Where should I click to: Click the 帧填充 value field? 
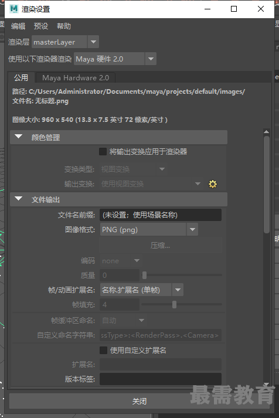click(x=120, y=304)
